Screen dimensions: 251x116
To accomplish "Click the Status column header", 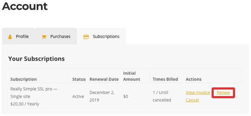I will (79, 79).
